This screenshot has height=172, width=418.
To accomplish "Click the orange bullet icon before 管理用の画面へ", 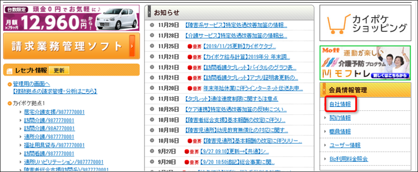I will pos(10,84).
